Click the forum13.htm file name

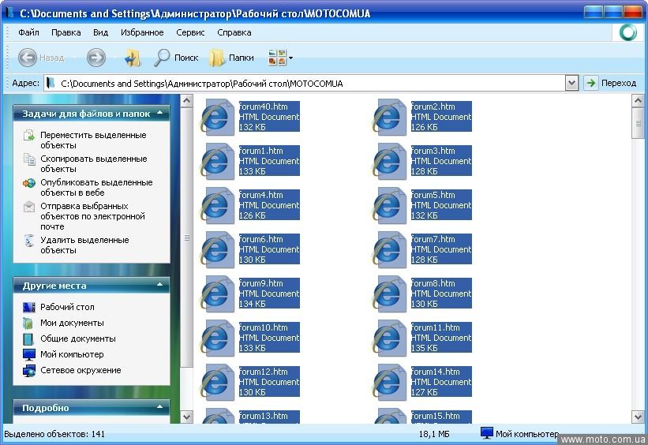tap(264, 416)
